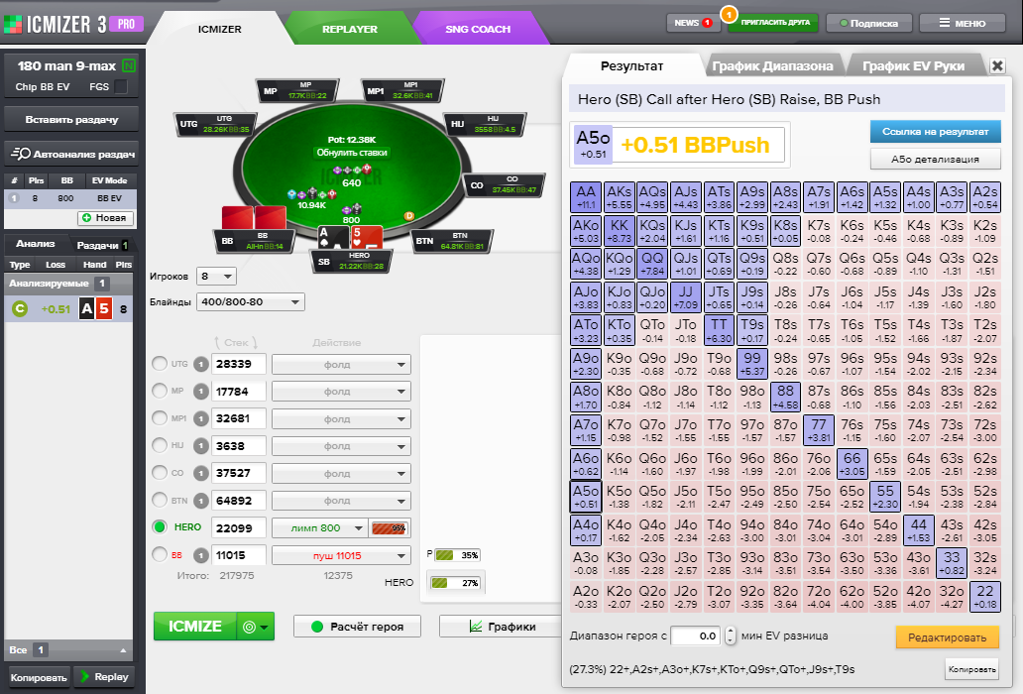Click the NEWS button
Image resolution: width=1023 pixels, height=694 pixels.
click(x=693, y=23)
